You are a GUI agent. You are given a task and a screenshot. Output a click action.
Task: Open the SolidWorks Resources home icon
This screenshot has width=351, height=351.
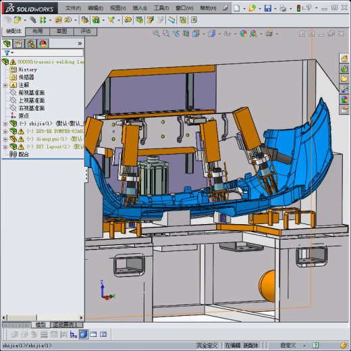(344, 59)
